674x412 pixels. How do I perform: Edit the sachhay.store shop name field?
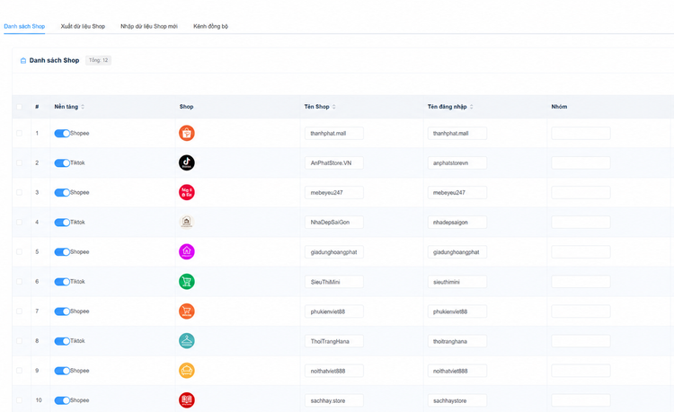[x=334, y=400]
